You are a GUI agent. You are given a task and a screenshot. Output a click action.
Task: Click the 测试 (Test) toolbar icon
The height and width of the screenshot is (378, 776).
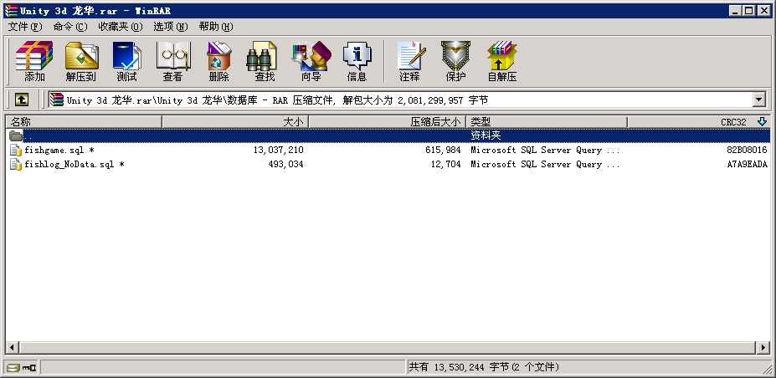126,61
